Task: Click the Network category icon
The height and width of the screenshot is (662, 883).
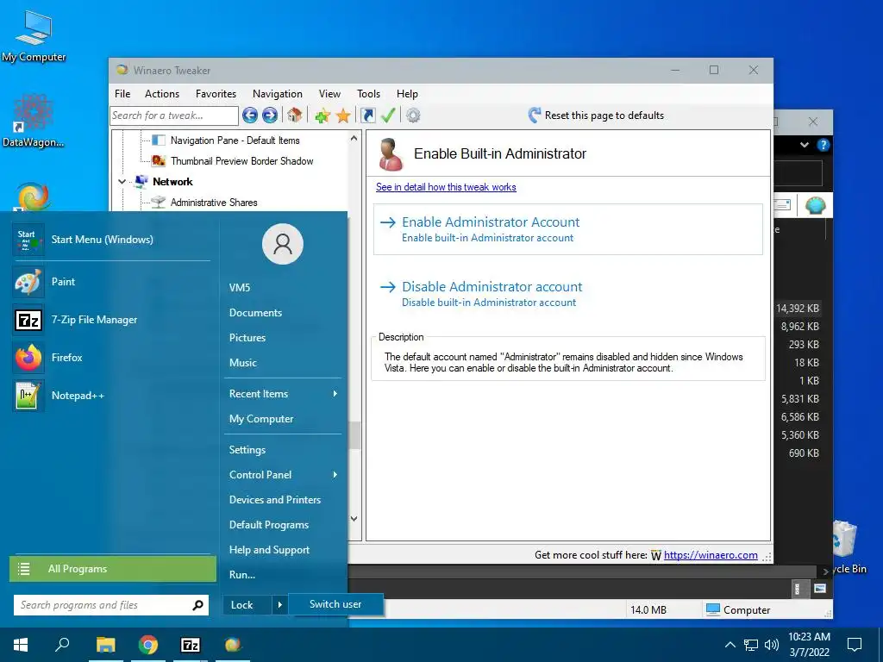Action: [x=141, y=181]
